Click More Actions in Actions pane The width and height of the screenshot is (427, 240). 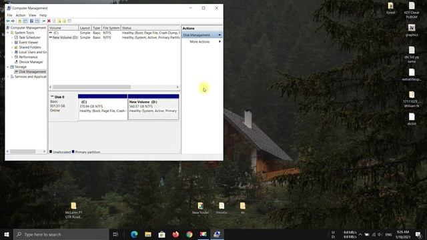point(199,41)
